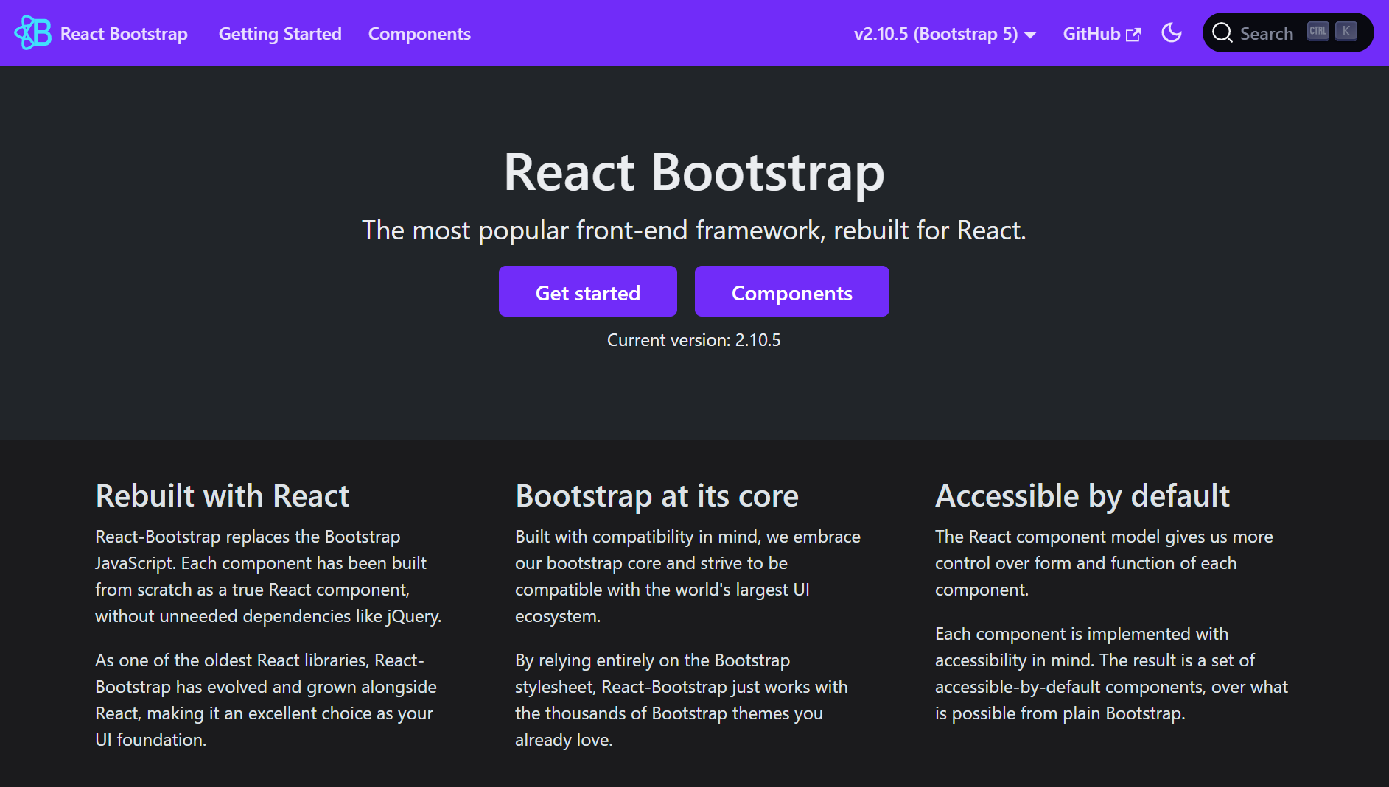
Task: Click the React Bootstrap brand text in navbar
Action: point(124,33)
